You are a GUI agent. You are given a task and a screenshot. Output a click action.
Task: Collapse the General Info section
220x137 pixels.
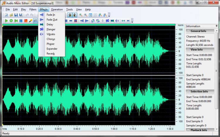(x=188, y=31)
